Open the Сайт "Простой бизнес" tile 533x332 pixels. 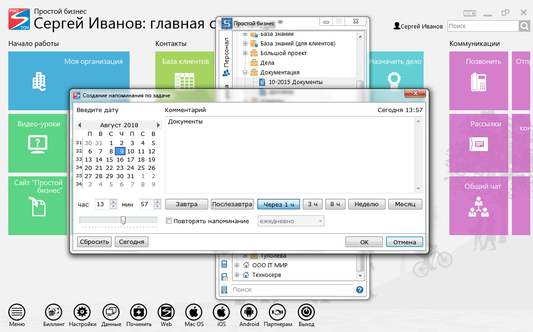(37, 206)
